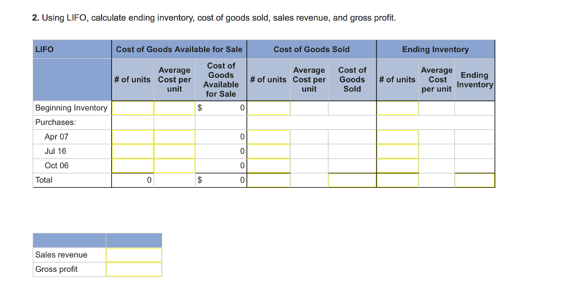The width and height of the screenshot is (587, 297).
Task: Select the 'Beginning Inventory' row label
Action: 71,108
